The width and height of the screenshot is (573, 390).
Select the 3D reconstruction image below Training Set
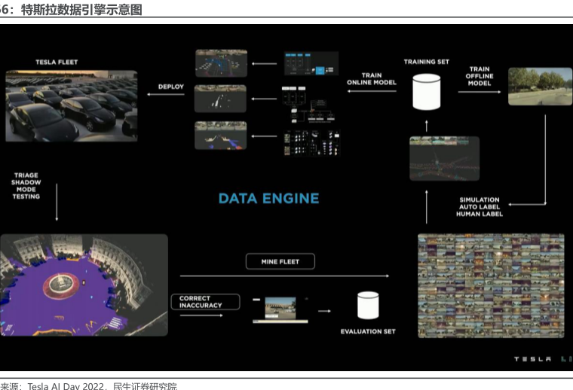click(443, 159)
